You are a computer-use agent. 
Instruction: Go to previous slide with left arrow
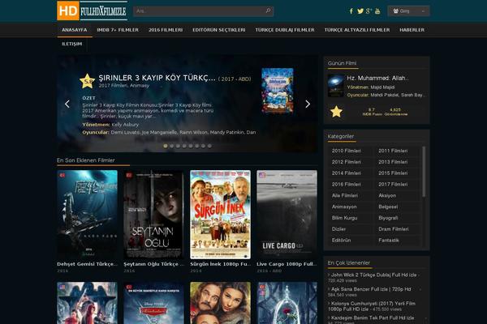(67, 104)
